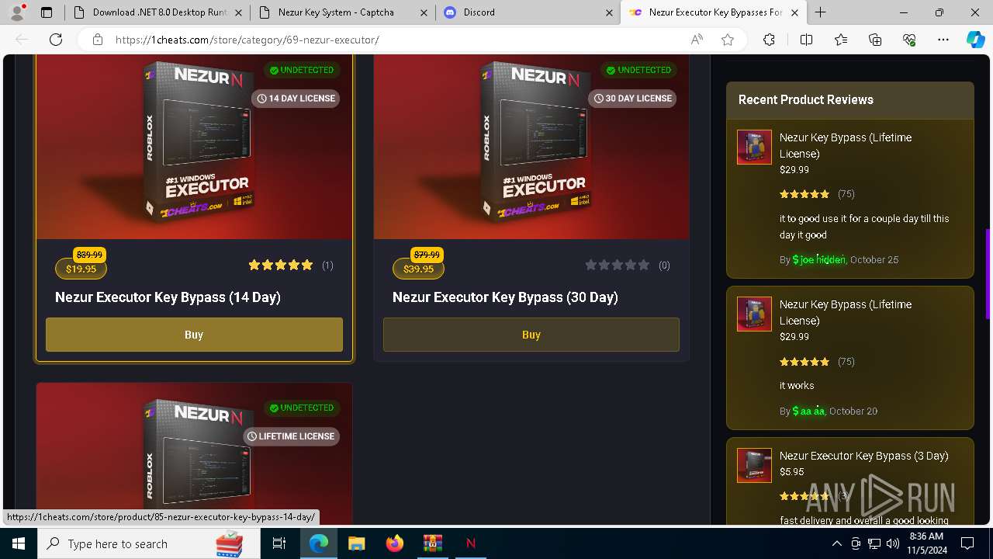Click the Read aloud icon in address bar
Screen dimensions: 993x559
(697, 40)
